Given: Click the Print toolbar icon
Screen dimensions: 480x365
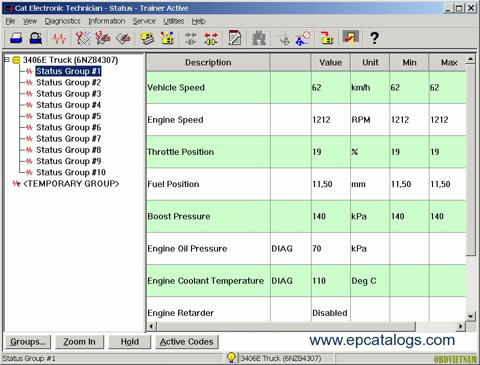Looking at the screenshot, I should point(16,39).
